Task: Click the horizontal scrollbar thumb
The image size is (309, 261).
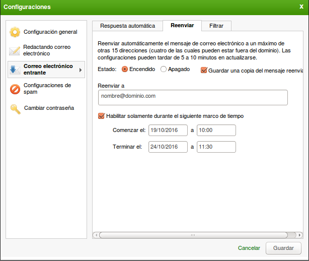Action: (193, 235)
